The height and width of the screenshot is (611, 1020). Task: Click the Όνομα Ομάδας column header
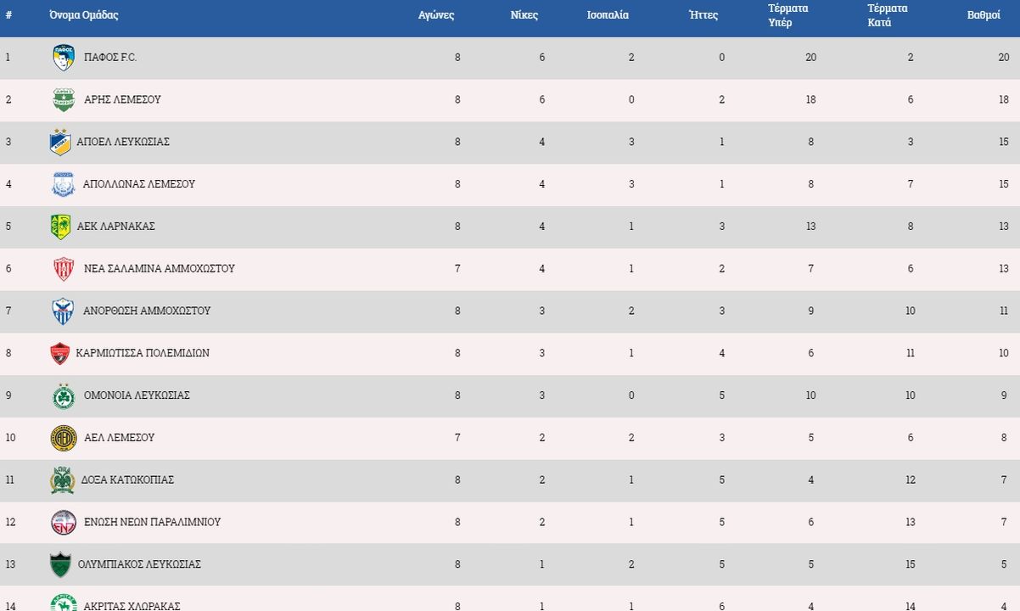[83, 15]
